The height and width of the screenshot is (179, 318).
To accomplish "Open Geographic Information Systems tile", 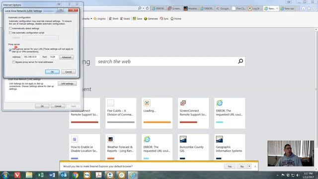I will pyautogui.click(x=230, y=147).
